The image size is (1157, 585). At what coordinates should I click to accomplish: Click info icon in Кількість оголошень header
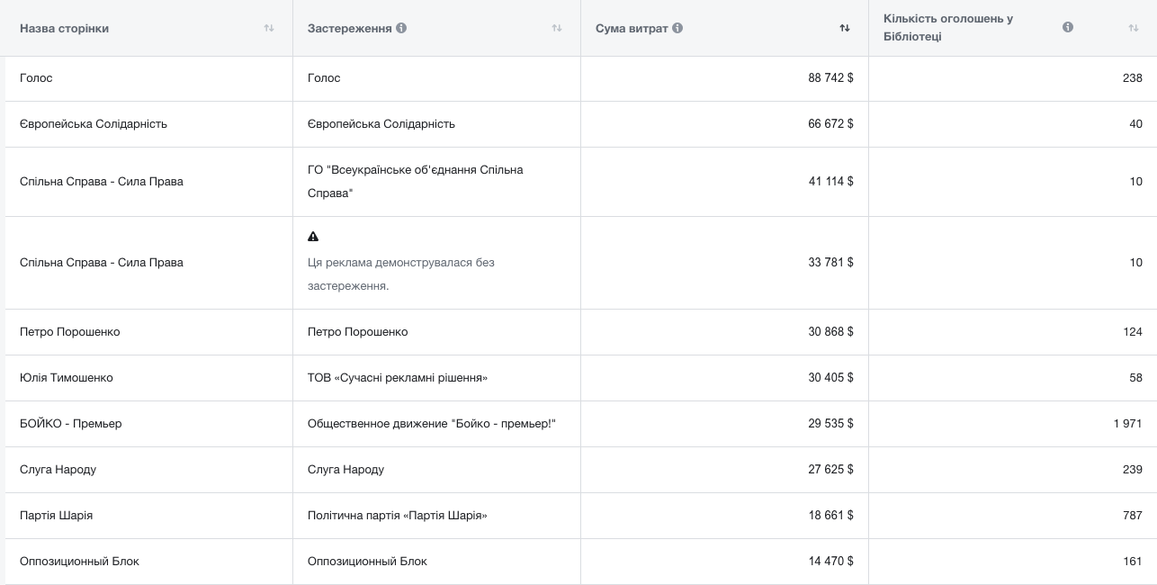pos(1068,27)
